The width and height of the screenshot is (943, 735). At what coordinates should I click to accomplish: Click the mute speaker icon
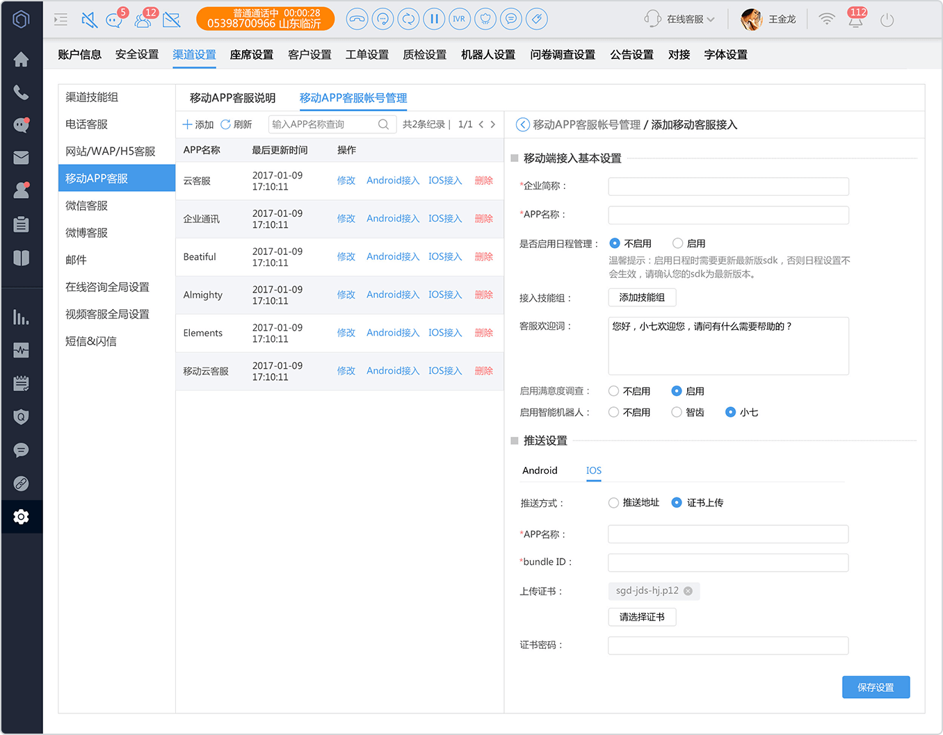pyautogui.click(x=89, y=19)
